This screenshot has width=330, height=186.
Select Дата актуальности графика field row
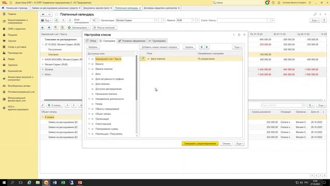(109, 79)
